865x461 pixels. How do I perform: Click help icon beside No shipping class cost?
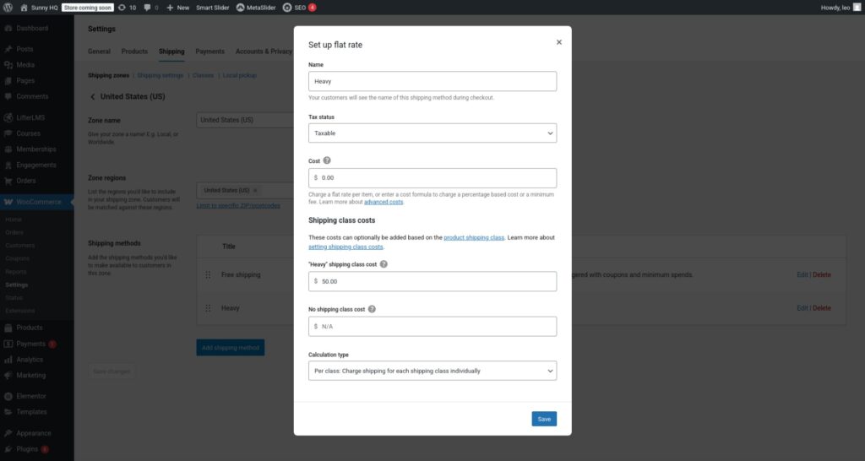click(x=372, y=309)
